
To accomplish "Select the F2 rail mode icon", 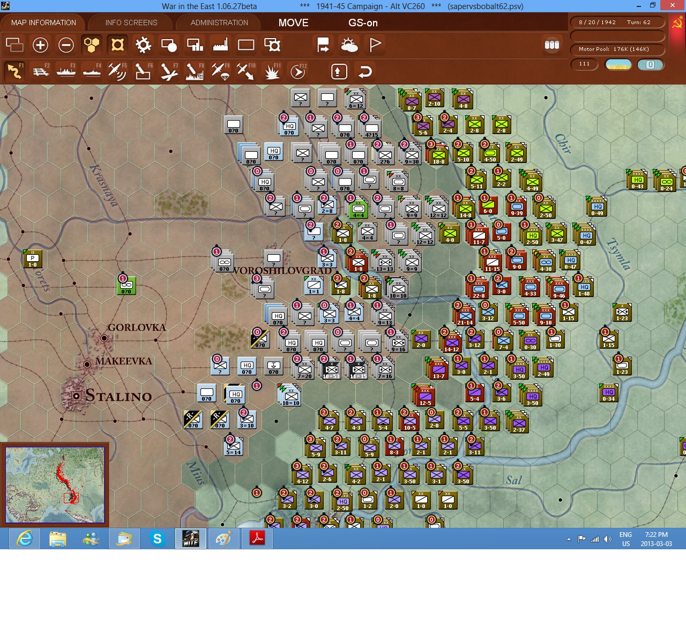I will click(x=40, y=71).
